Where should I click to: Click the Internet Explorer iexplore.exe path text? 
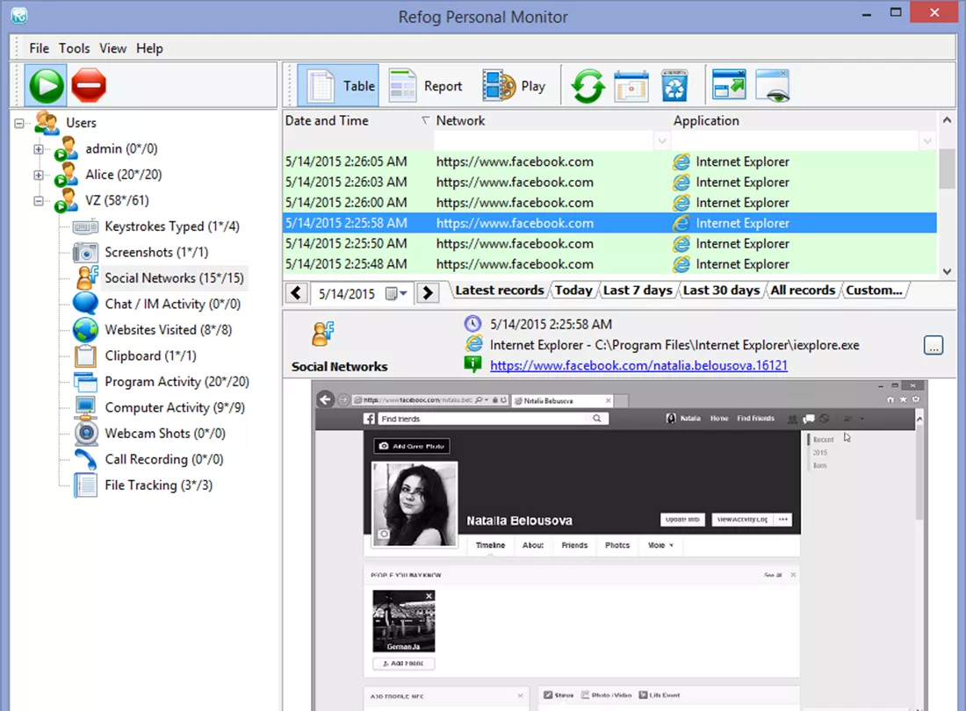[x=674, y=345]
